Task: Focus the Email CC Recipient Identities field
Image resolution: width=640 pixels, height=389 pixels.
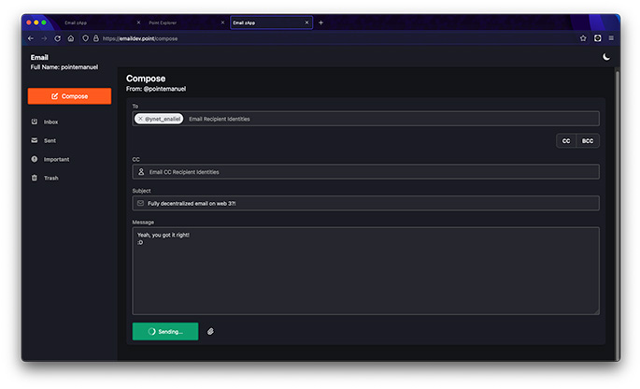Action: [x=365, y=172]
